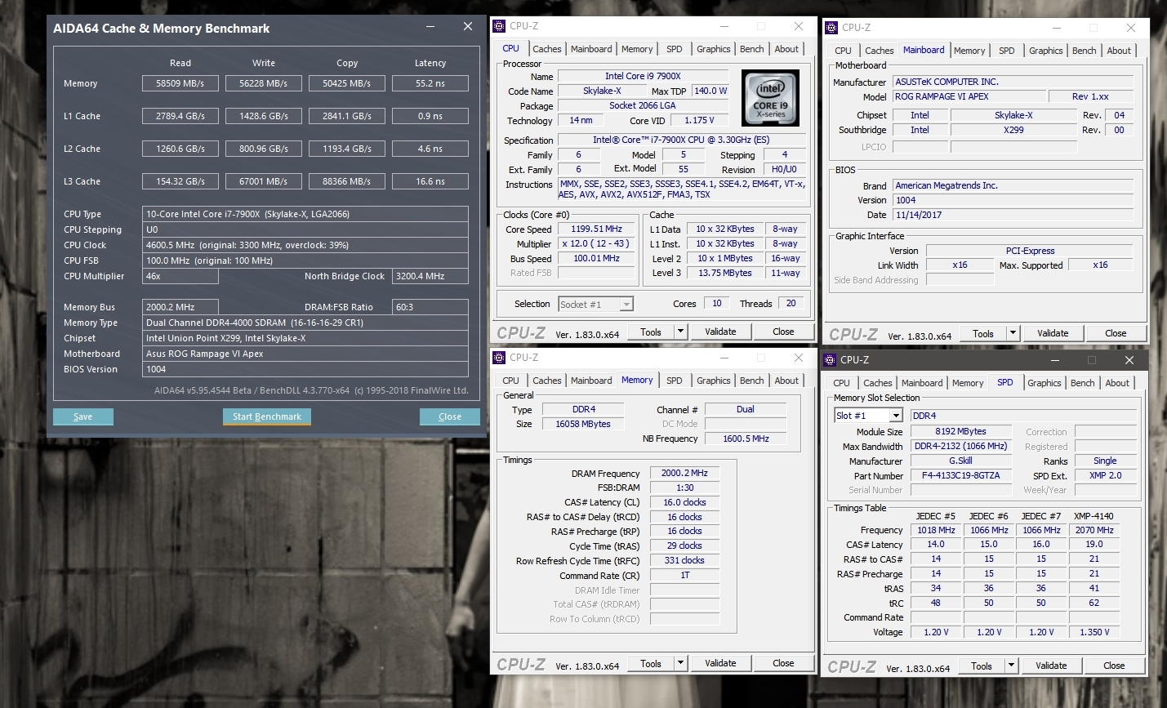
Task: Click the Link Width x16 field
Action: pos(960,265)
